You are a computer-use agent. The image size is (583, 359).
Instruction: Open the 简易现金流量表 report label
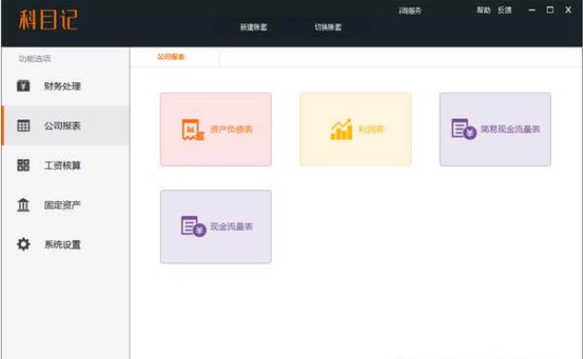click(510, 129)
